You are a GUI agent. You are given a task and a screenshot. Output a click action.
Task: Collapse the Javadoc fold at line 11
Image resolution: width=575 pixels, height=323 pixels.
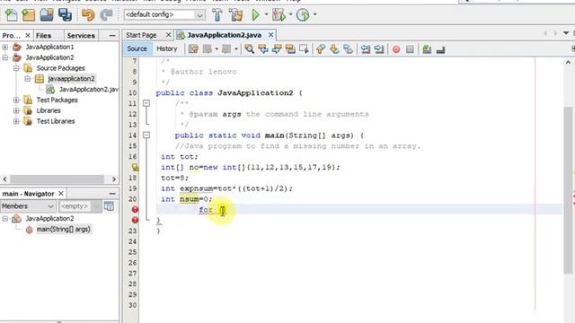point(146,103)
